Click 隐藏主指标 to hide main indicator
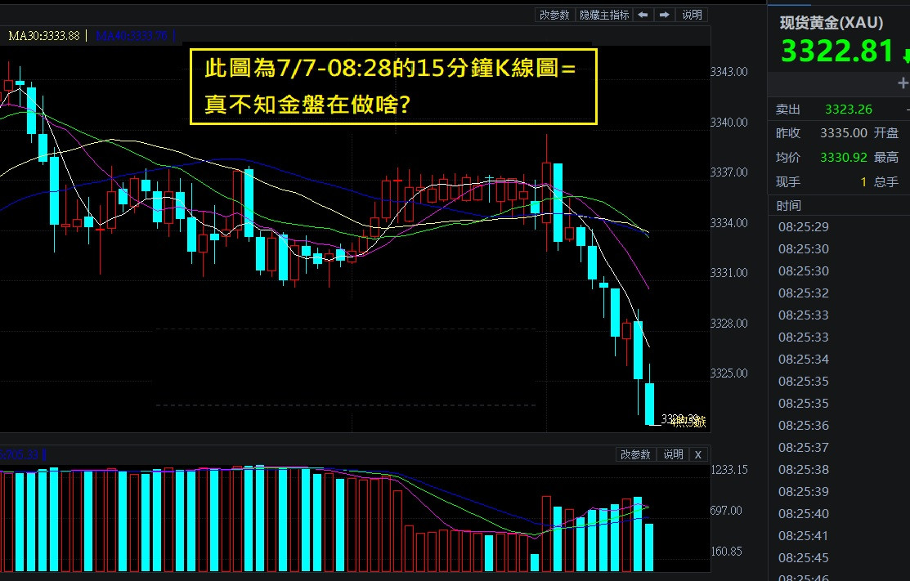This screenshot has width=910, height=581. click(604, 15)
